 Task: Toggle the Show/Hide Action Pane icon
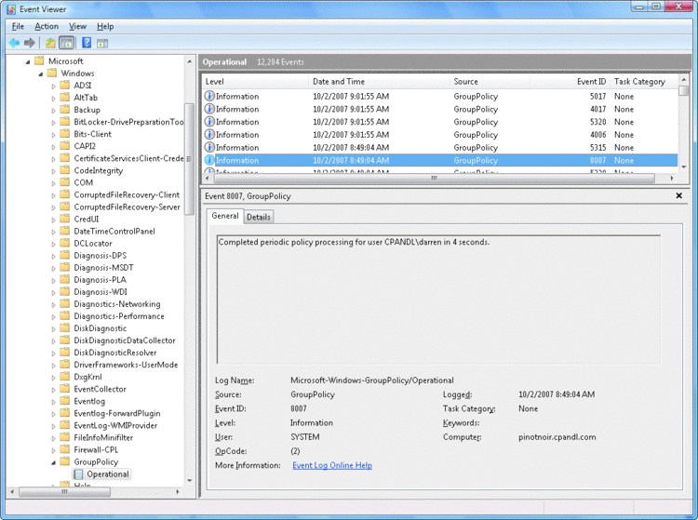tap(102, 43)
